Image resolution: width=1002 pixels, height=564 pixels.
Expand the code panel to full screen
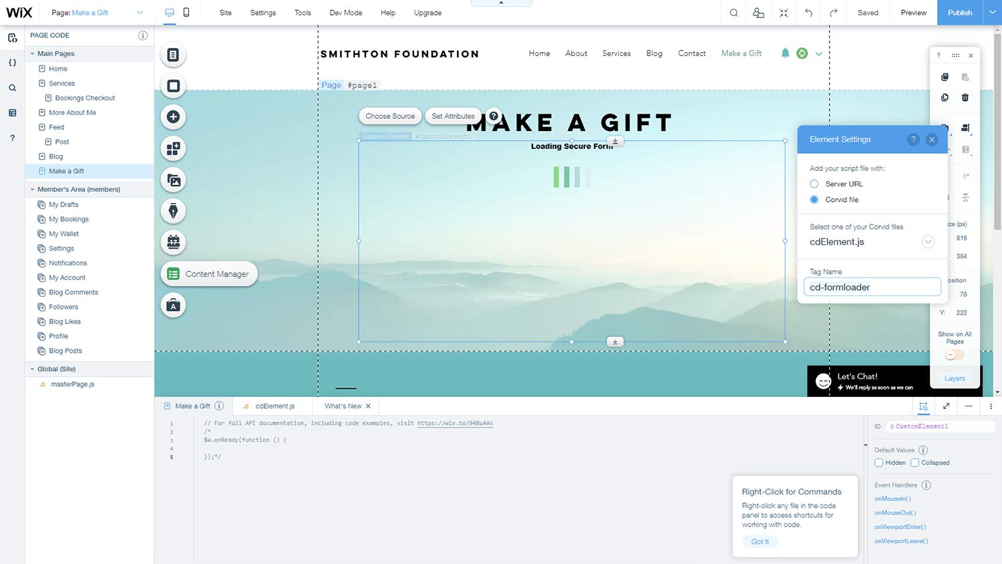(x=946, y=406)
